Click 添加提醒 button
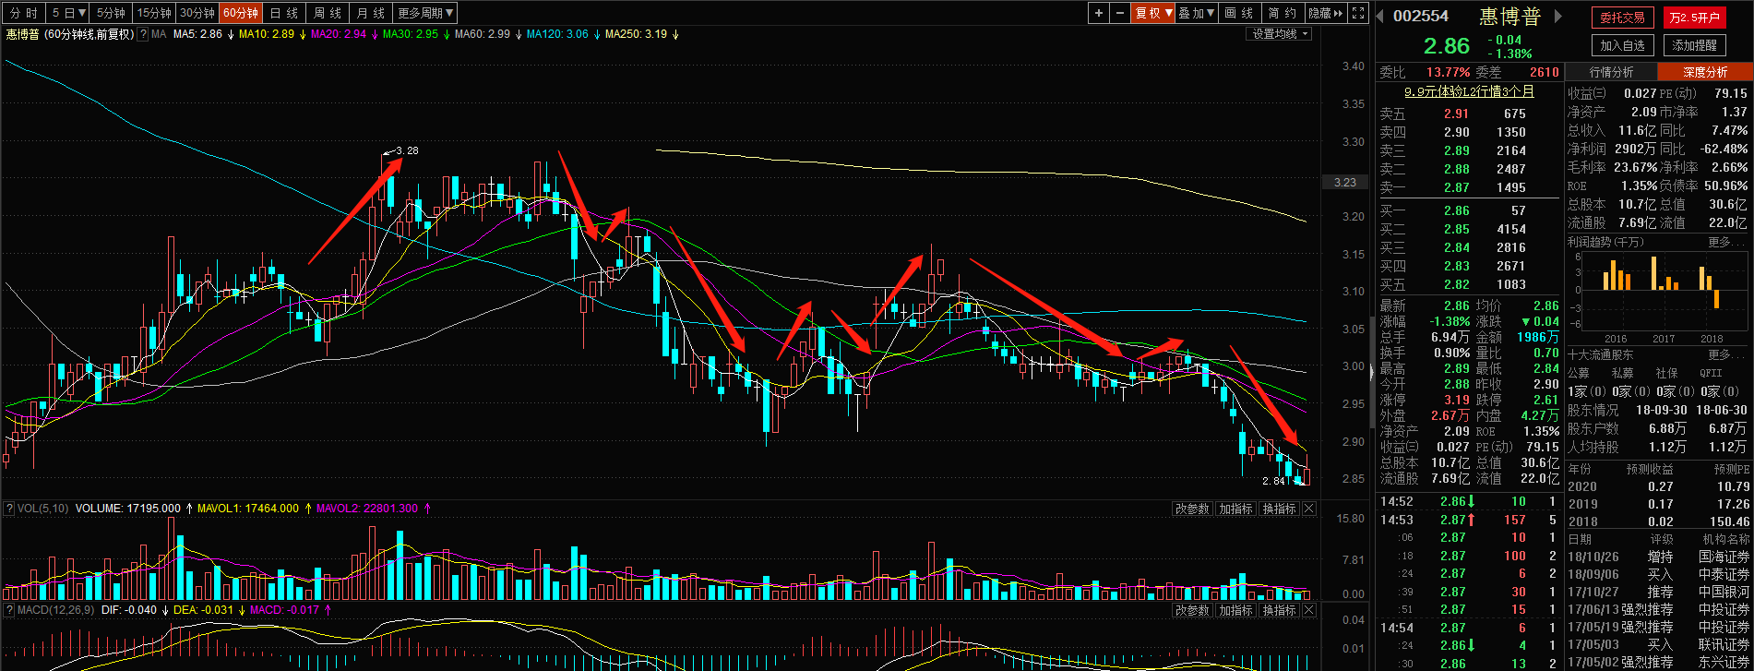The image size is (1754, 671). tap(1694, 45)
